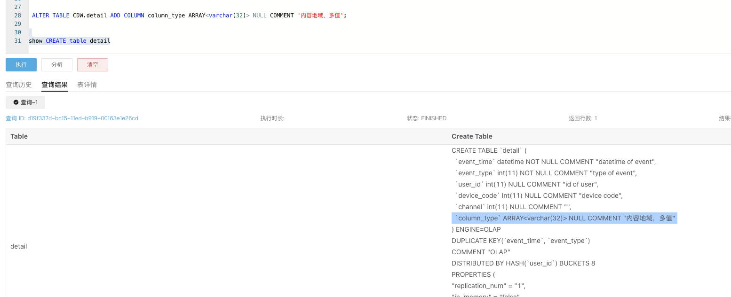The height and width of the screenshot is (297, 731).
Task: Open the query ID d19f337d link
Action: coord(72,118)
